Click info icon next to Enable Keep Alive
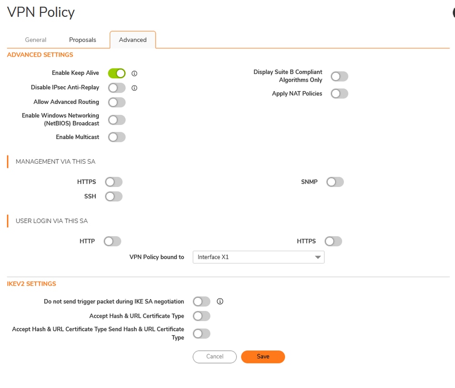The image size is (455, 388). point(134,73)
